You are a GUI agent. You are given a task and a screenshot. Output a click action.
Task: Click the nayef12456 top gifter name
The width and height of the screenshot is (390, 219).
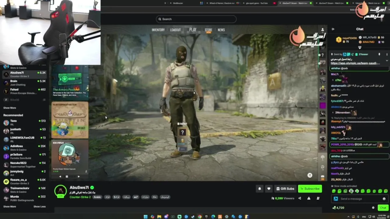click(x=349, y=38)
